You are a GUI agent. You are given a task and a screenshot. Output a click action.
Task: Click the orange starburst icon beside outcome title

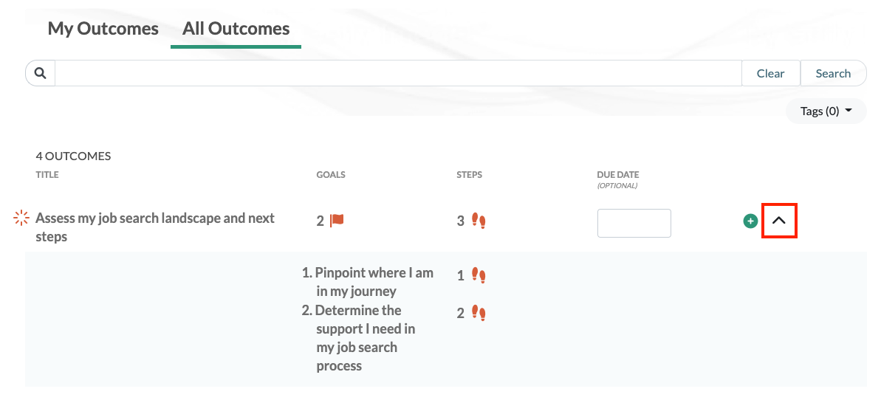tap(21, 218)
